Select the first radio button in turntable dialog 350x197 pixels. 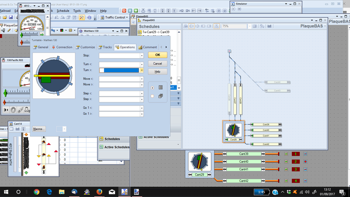(x=152, y=88)
